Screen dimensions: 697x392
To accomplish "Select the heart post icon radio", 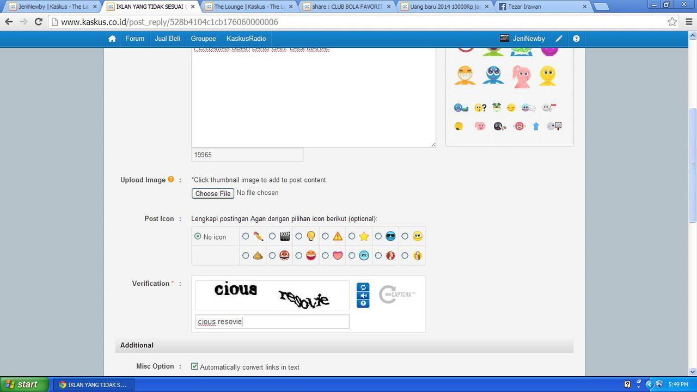I will coord(325,255).
